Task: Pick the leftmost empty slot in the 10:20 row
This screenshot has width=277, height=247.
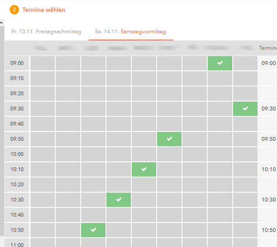Action: (x=43, y=185)
